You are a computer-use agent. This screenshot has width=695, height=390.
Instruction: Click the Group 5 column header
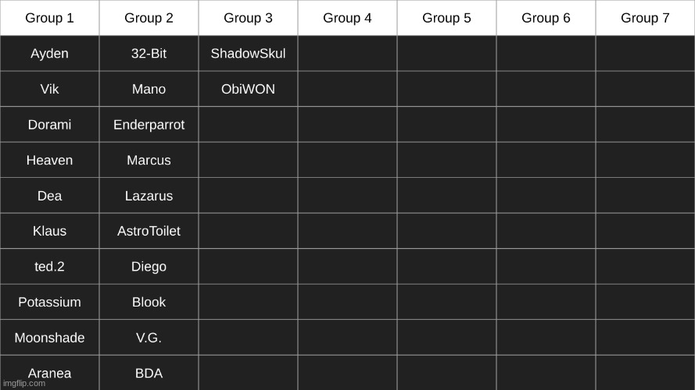pos(446,18)
